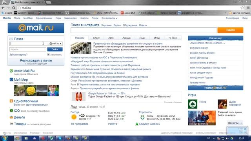The height and width of the screenshot is (141, 251).
Task: Click the Мой Мир blue icon
Action: (x=11, y=80)
